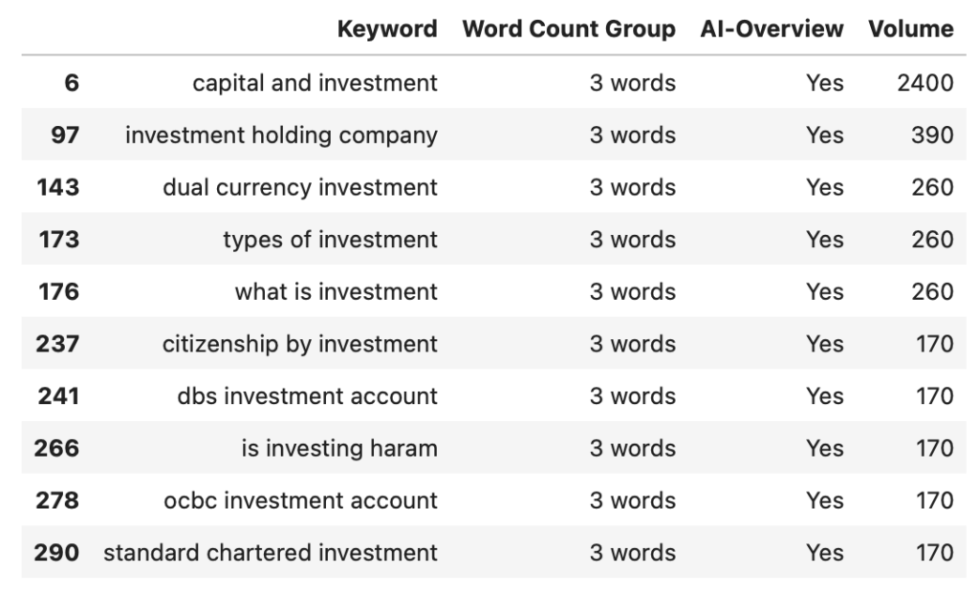Select the 'investment holding company' keyword cell
This screenshot has height=594, width=979.
[281, 136]
